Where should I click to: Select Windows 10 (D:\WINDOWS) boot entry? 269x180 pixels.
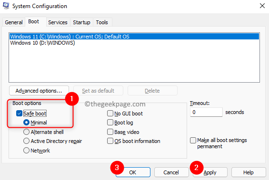(134, 43)
